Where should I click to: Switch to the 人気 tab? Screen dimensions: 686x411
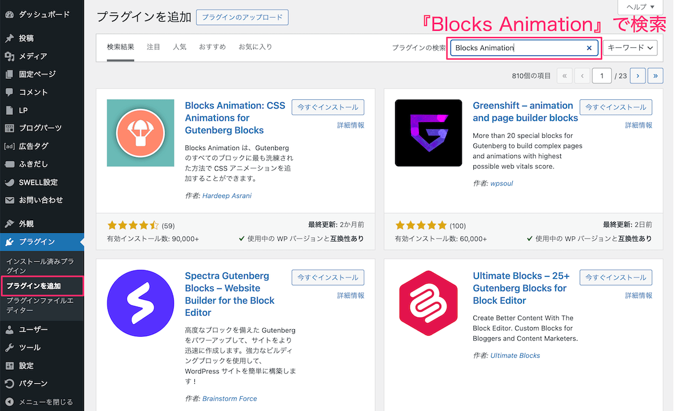[180, 47]
